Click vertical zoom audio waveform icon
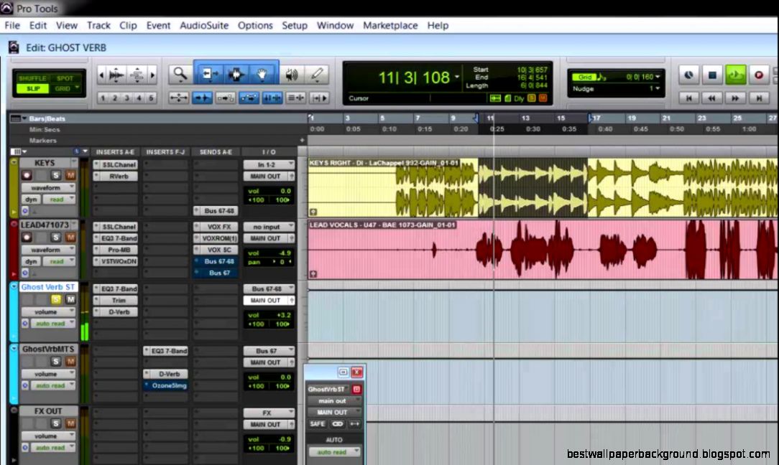This screenshot has width=779, height=465. [137, 75]
